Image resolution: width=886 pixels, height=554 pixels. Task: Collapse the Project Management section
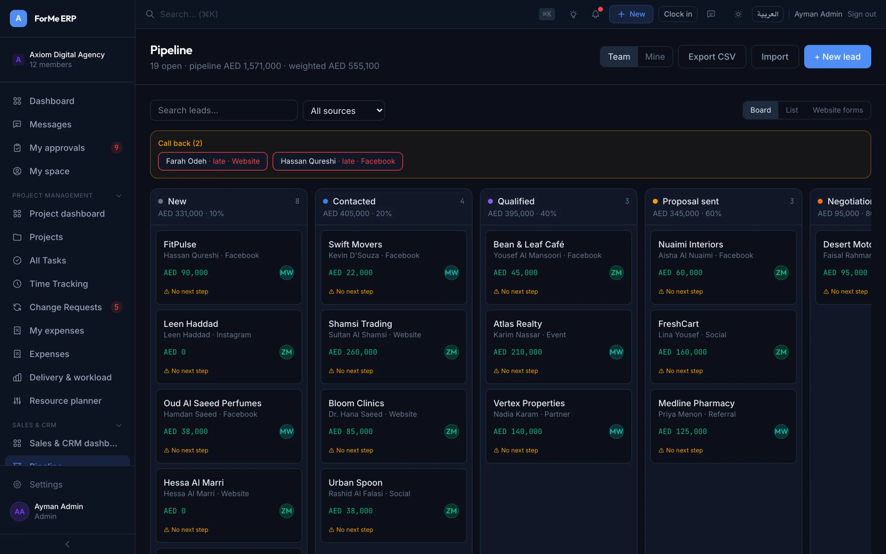point(67,195)
